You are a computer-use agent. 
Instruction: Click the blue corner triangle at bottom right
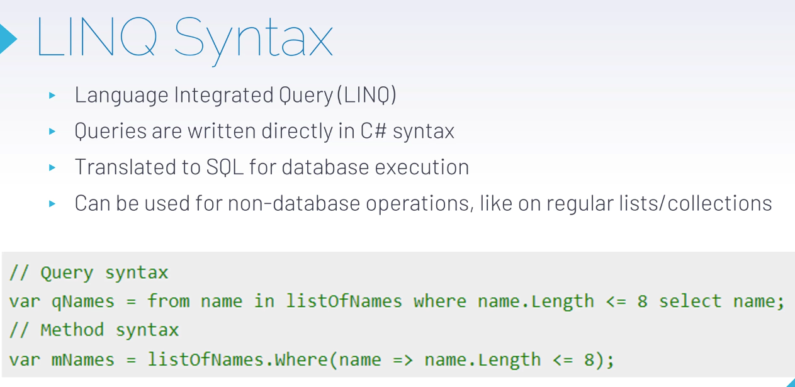click(791, 383)
